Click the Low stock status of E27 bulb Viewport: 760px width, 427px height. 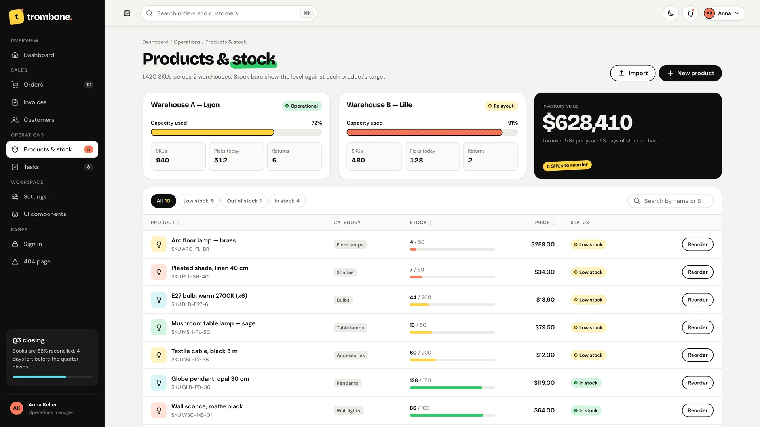[x=588, y=300]
